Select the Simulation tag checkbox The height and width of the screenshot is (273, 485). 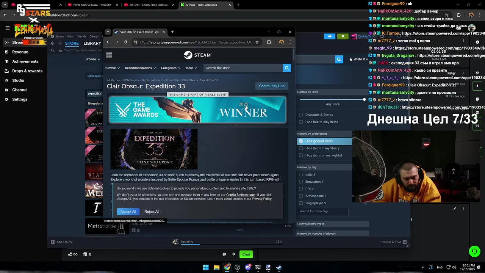click(301, 182)
